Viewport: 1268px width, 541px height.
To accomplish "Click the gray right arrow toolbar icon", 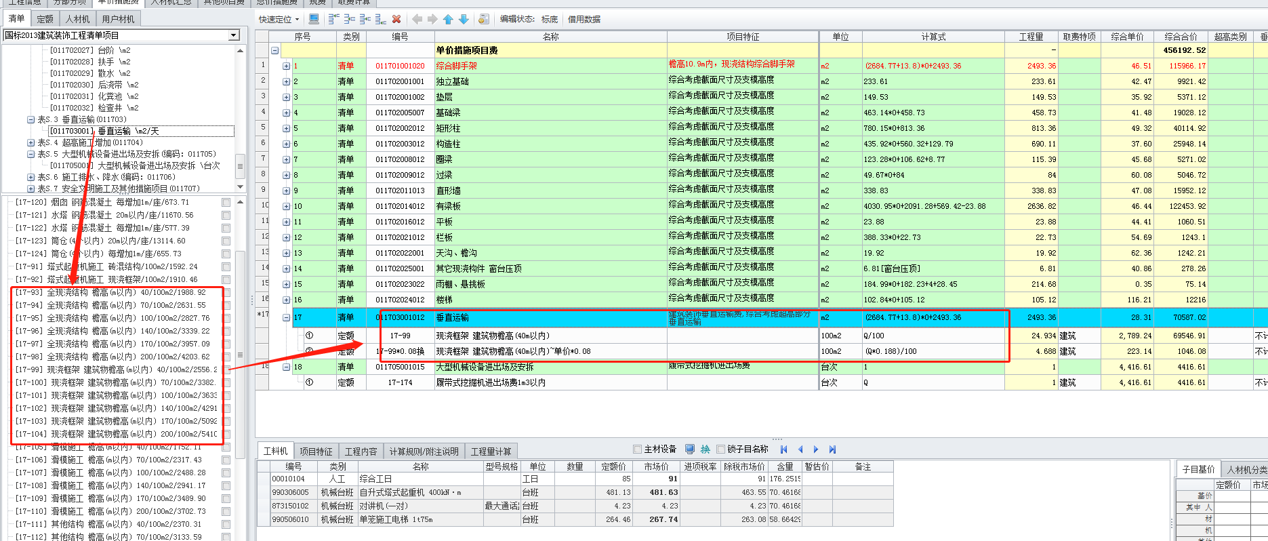I will (432, 19).
